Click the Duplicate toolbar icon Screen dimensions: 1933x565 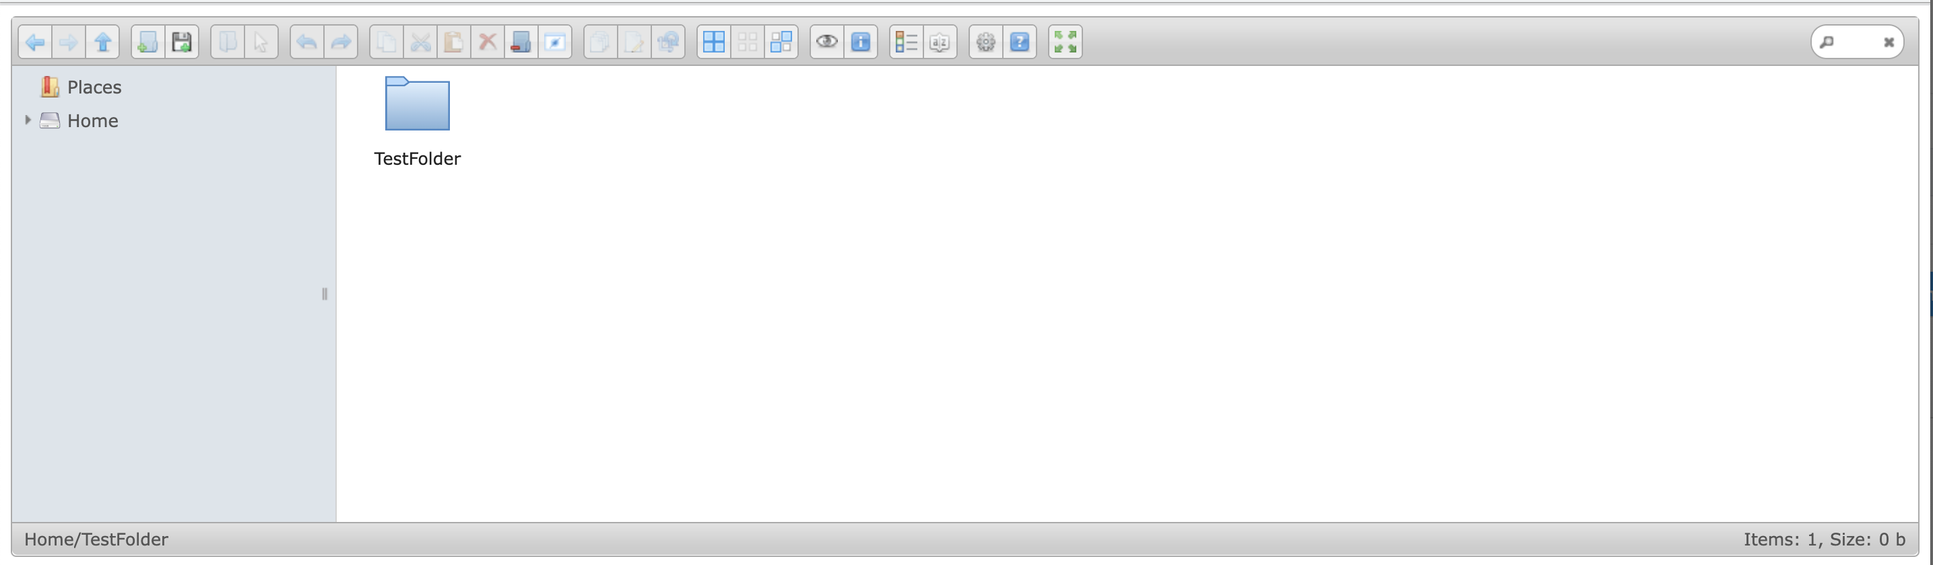pos(600,42)
